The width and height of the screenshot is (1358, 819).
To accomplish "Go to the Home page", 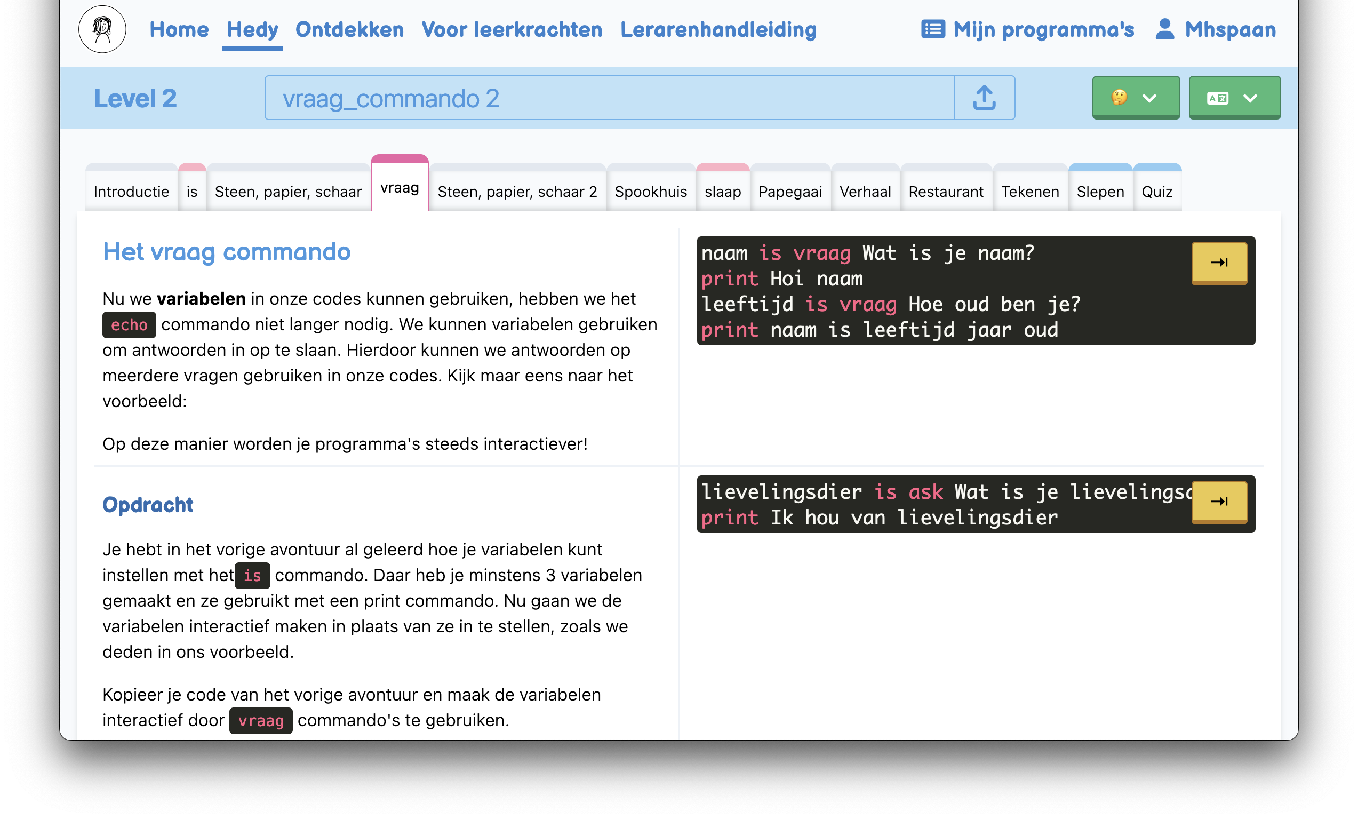I will point(179,30).
